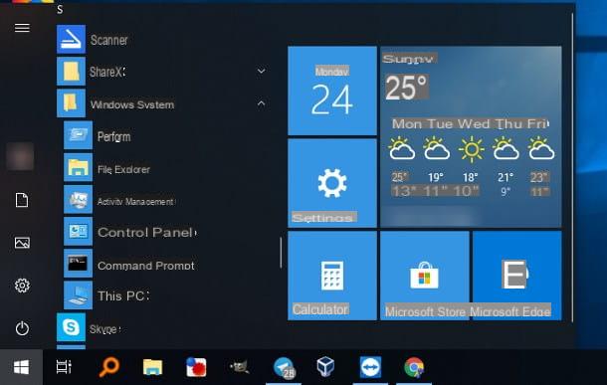This screenshot has width=607, height=385.
Task: Open the Settings tile
Action: (332, 183)
